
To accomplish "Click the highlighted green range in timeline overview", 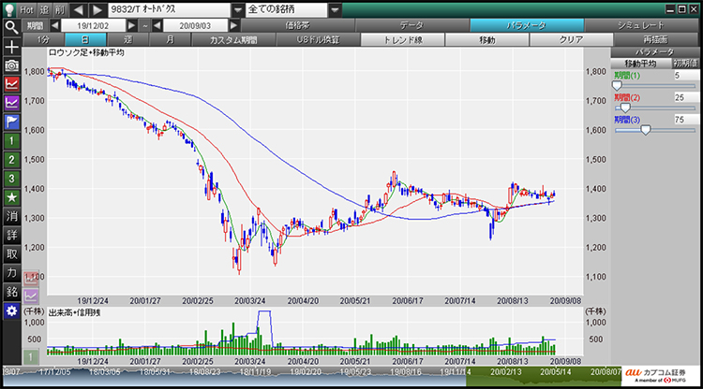I will point(544,377).
